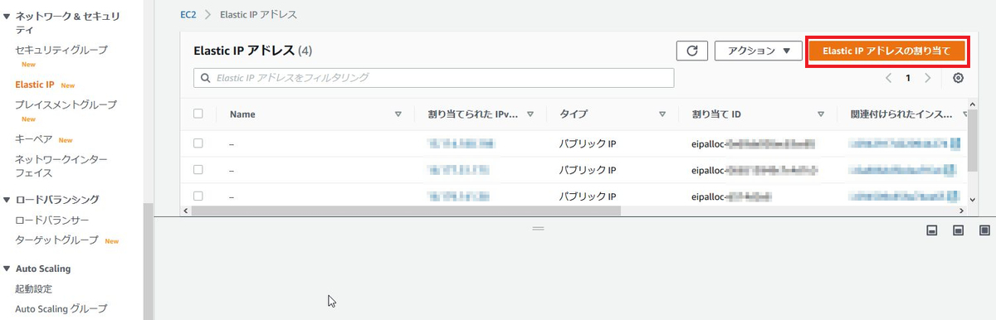Go to previous page arrow
The height and width of the screenshot is (320, 996).
(888, 78)
